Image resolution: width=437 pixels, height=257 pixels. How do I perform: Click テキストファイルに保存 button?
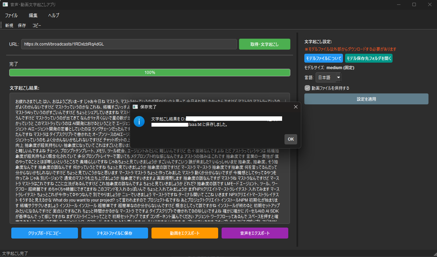coord(115,233)
